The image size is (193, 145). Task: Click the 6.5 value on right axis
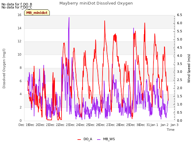click(179, 15)
